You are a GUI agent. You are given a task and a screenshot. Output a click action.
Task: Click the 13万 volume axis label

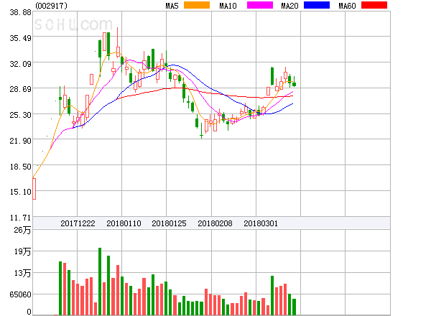coord(22,273)
